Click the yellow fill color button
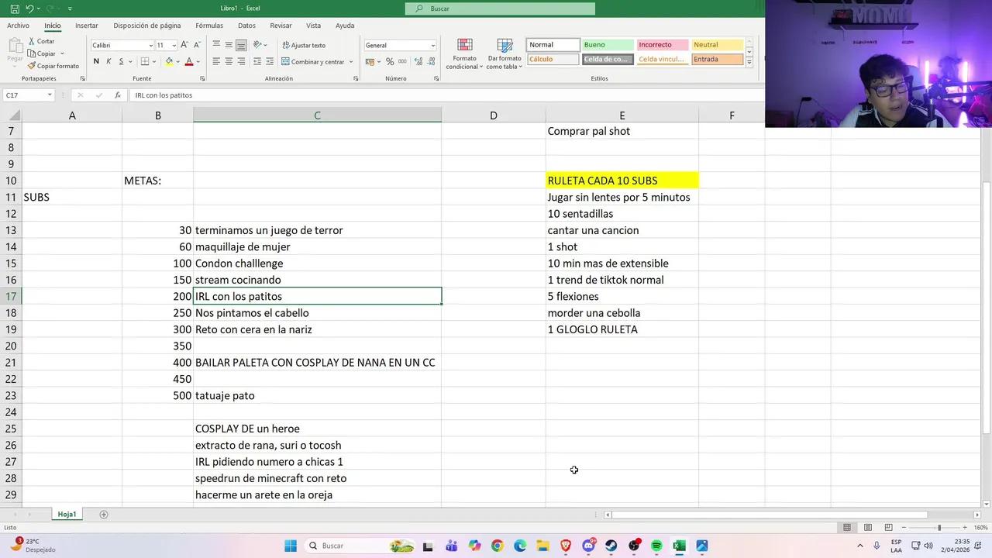 pyautogui.click(x=169, y=62)
